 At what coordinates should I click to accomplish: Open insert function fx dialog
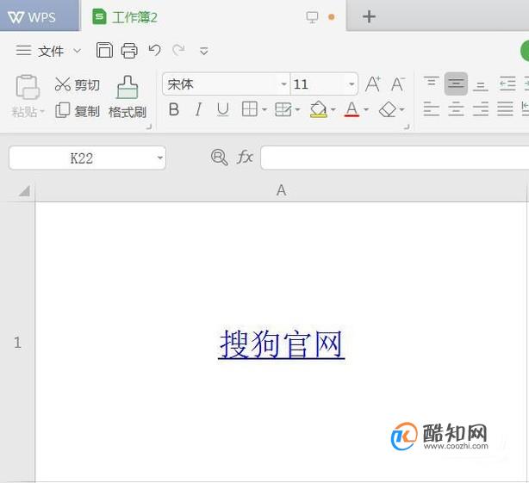(x=245, y=157)
